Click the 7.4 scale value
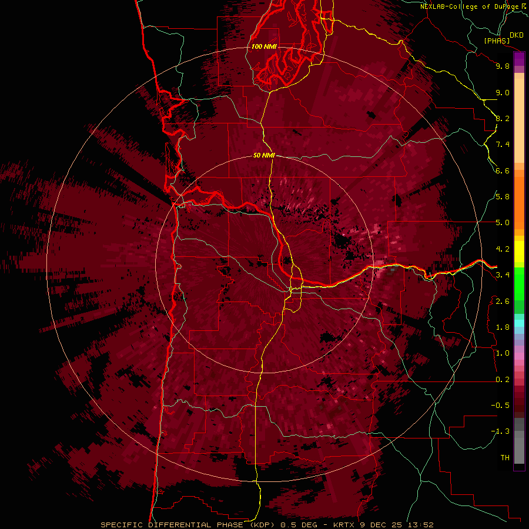Screen dimensions: 529x529 (503, 145)
